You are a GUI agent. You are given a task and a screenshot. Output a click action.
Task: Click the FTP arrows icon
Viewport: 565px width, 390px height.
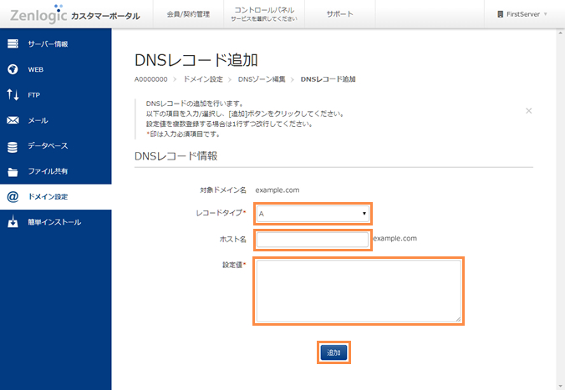pyautogui.click(x=13, y=94)
